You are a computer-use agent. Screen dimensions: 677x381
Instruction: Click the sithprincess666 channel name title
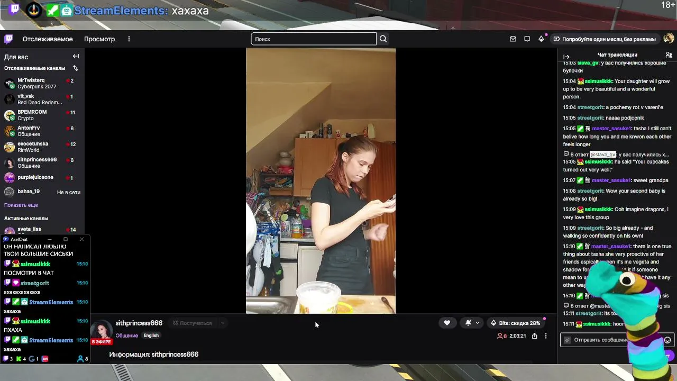(x=139, y=323)
